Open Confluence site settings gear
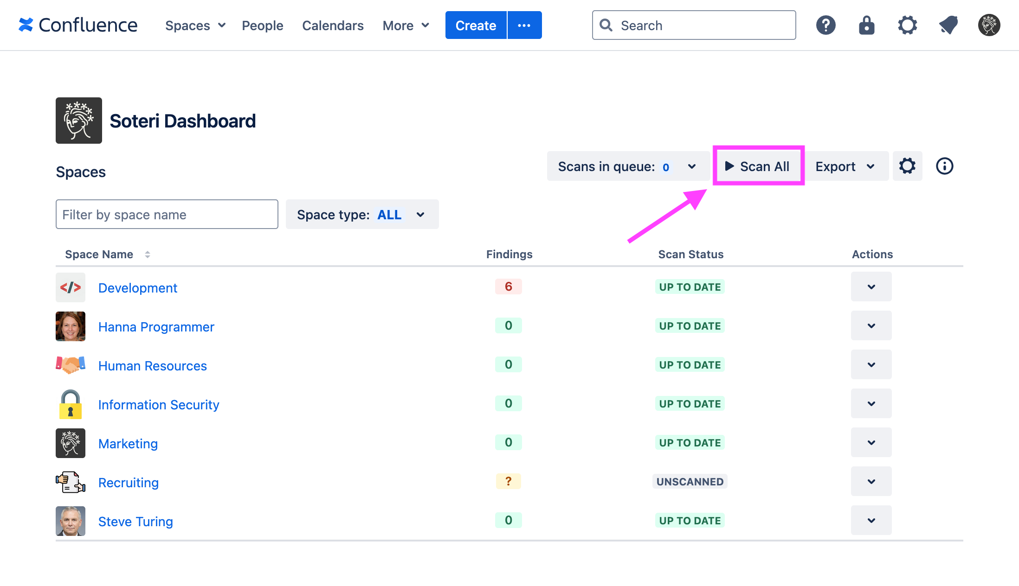 click(908, 25)
